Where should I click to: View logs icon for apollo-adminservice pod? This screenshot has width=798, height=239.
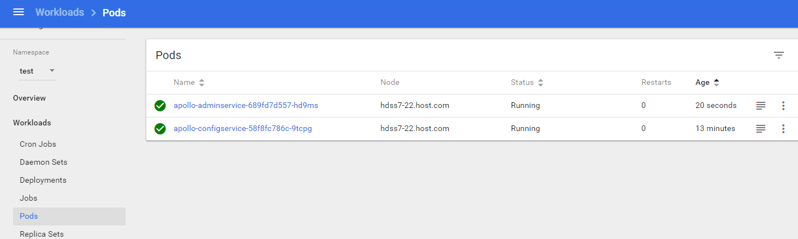coord(761,106)
